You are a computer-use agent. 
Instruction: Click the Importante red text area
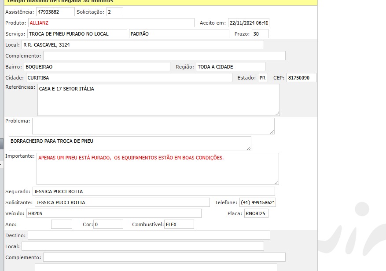pos(157,169)
